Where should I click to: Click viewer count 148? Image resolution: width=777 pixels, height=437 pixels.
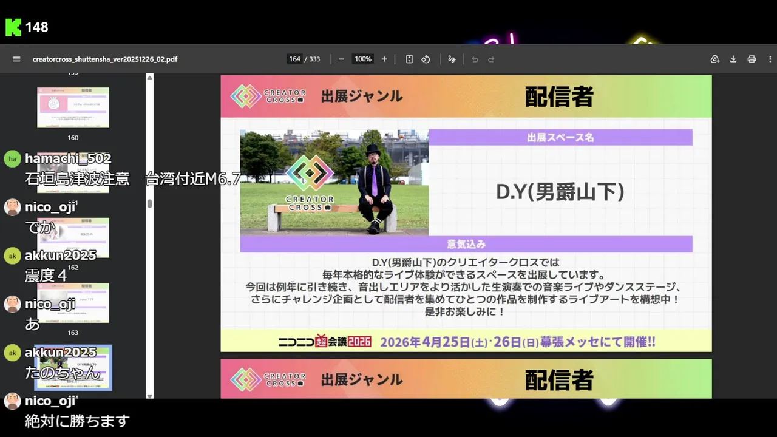coord(36,27)
